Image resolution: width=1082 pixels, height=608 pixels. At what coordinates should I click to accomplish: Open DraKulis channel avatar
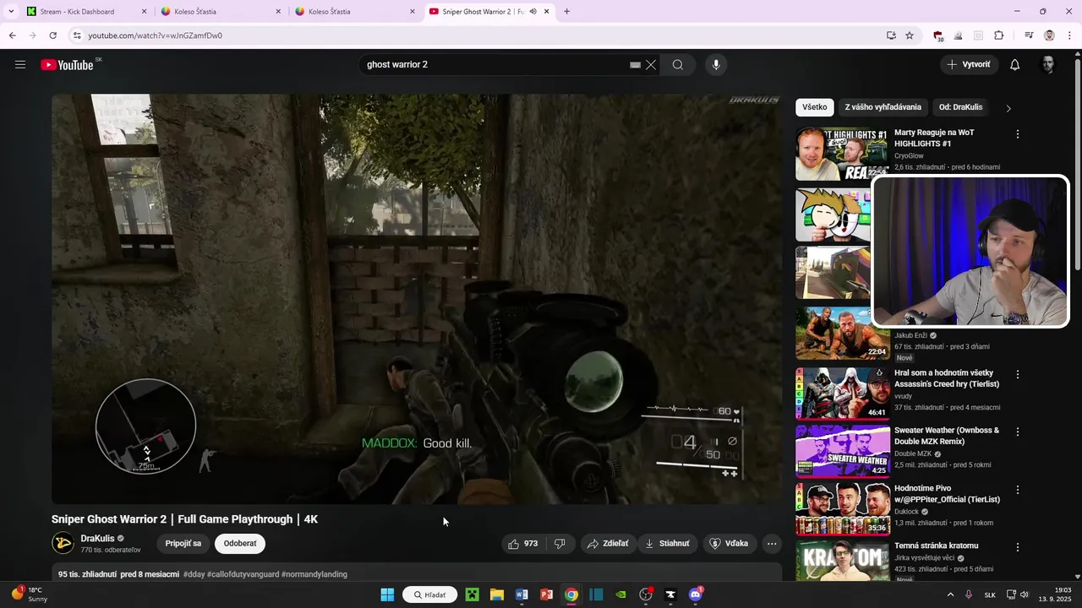[x=63, y=543]
